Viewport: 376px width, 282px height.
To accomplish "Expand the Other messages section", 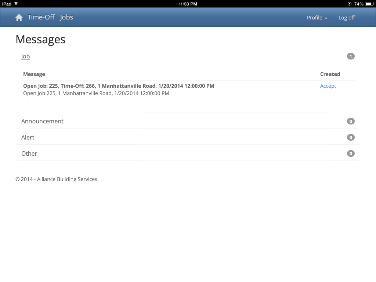I will click(29, 153).
